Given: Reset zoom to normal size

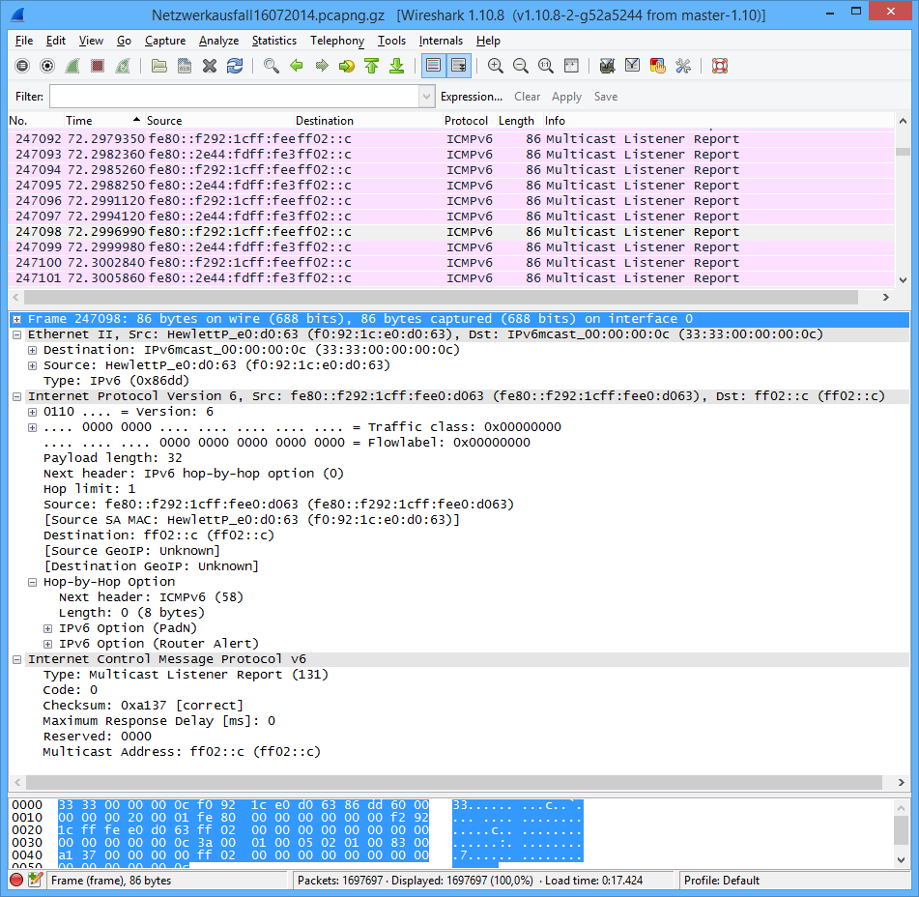Looking at the screenshot, I should 546,66.
